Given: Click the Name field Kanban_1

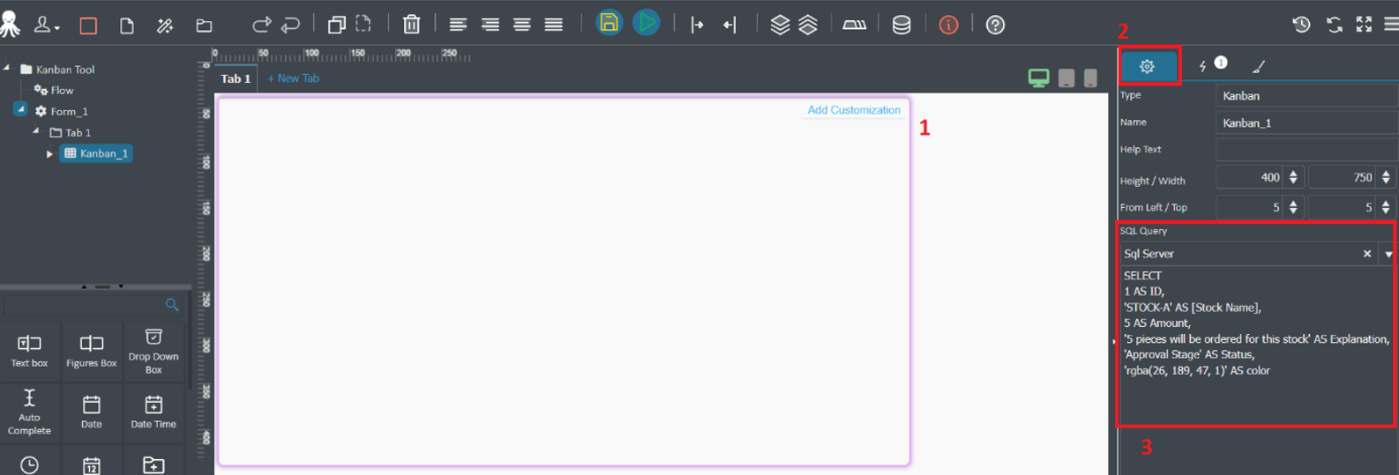Looking at the screenshot, I should point(1306,123).
